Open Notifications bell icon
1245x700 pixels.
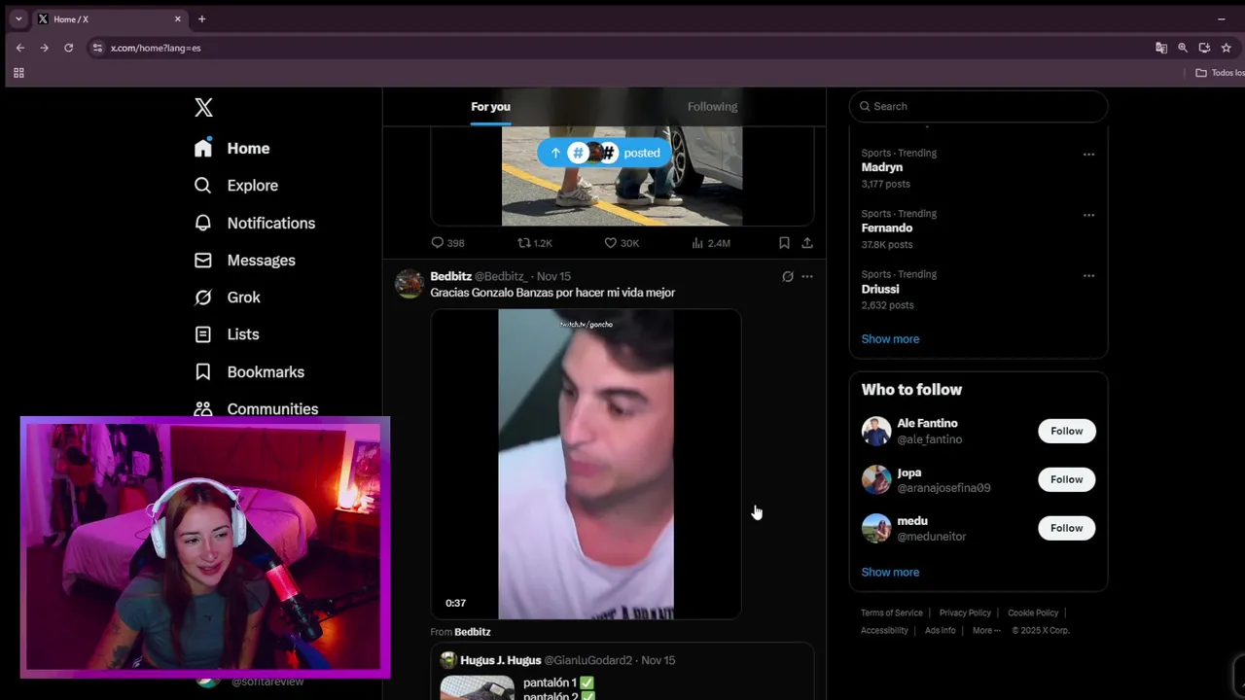point(202,223)
